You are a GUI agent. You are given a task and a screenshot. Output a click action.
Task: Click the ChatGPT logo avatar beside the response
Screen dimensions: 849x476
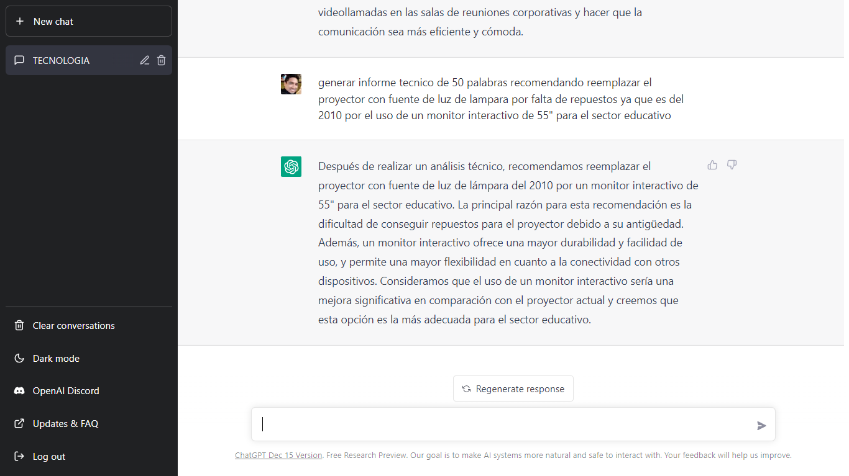[x=291, y=167]
